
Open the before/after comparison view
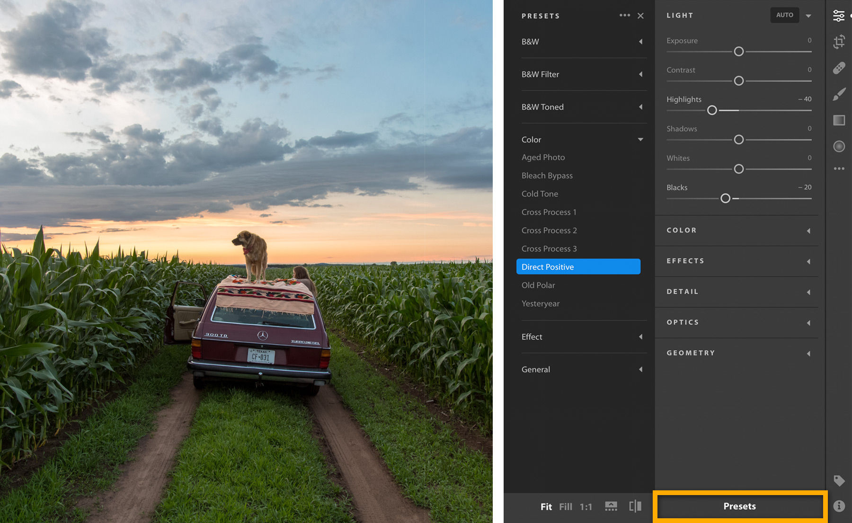(635, 506)
